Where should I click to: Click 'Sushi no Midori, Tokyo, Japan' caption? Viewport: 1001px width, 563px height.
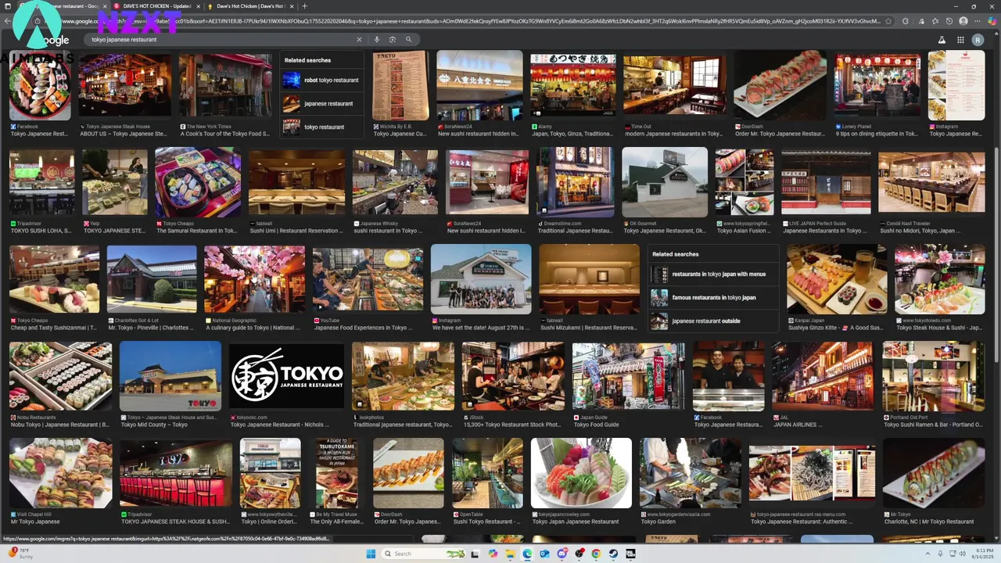coord(920,231)
